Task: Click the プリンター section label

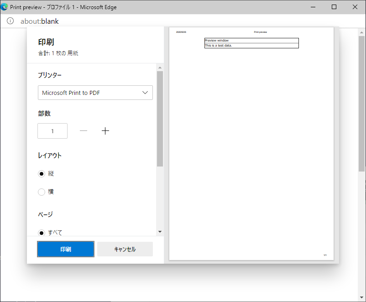Action: tap(50, 75)
